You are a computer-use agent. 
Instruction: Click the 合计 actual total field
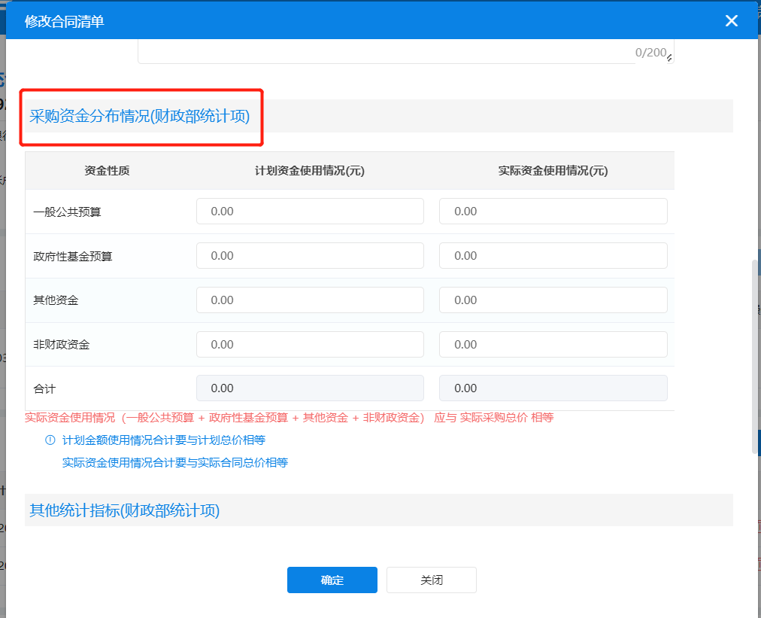click(553, 388)
